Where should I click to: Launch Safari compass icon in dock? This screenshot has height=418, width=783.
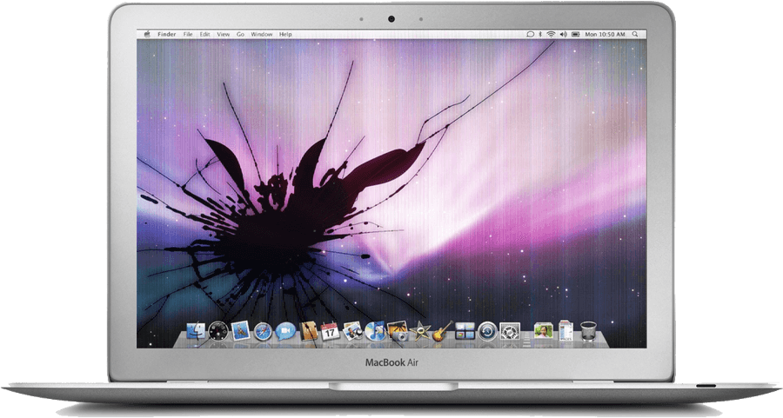coord(264,331)
